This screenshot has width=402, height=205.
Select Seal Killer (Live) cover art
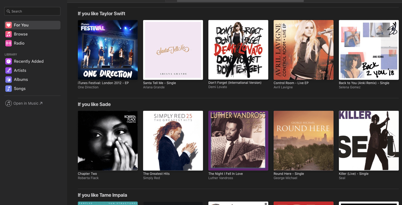[369, 141]
